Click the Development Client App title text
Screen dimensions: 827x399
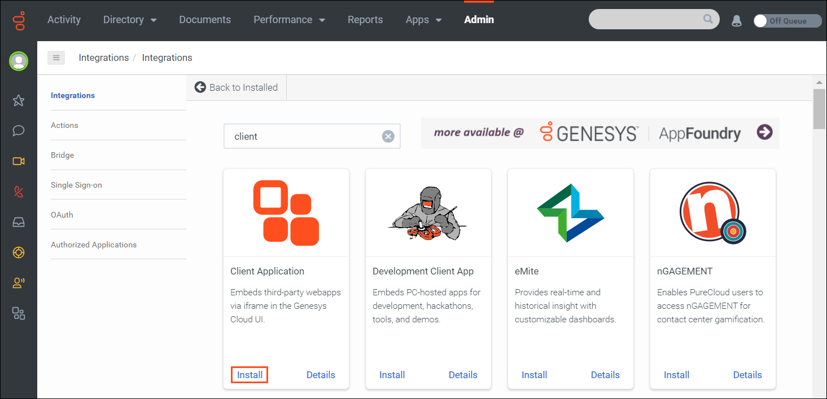423,271
